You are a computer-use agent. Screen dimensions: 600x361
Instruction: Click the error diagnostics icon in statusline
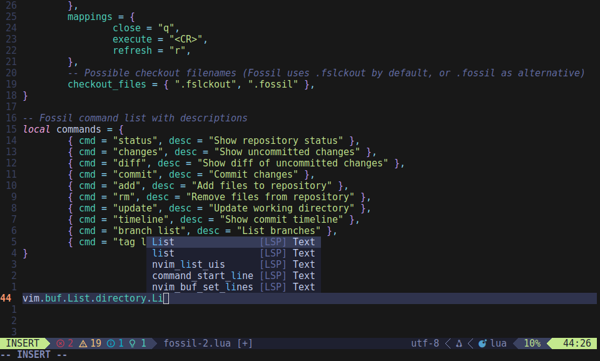60,343
